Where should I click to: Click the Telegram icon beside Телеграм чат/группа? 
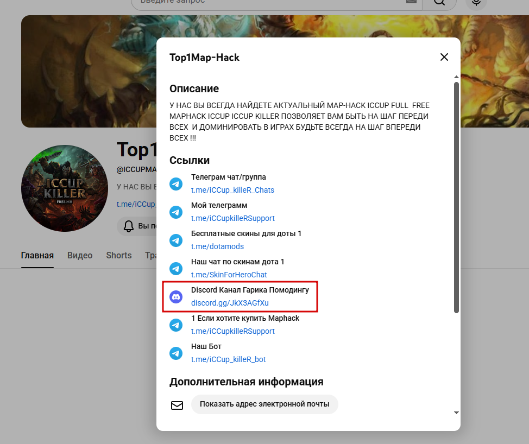pos(176,184)
